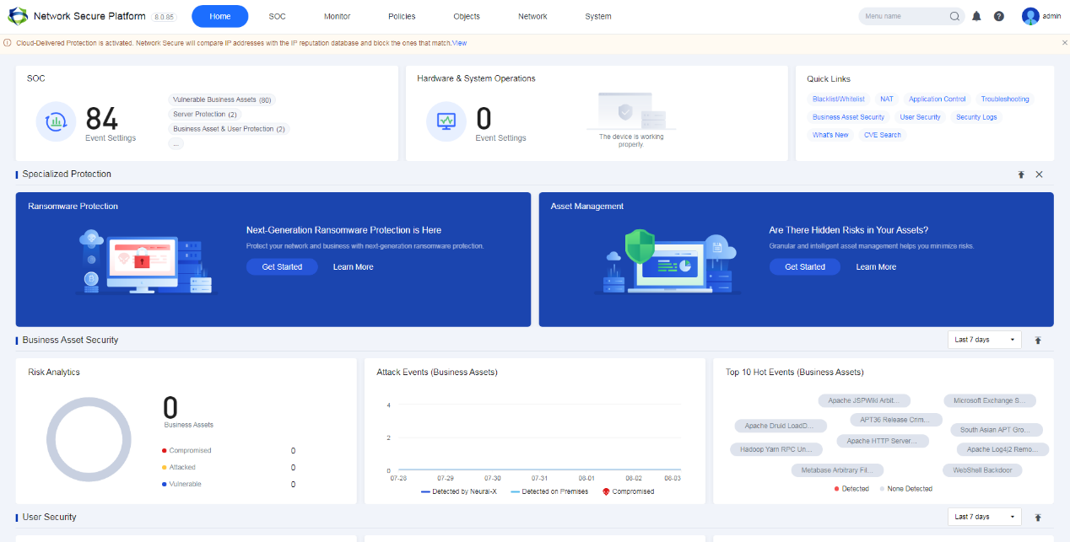The image size is (1070, 542).
Task: Expand more SOC tags ellipsis
Action: point(176,144)
